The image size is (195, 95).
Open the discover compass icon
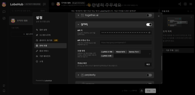[x=4, y=18]
